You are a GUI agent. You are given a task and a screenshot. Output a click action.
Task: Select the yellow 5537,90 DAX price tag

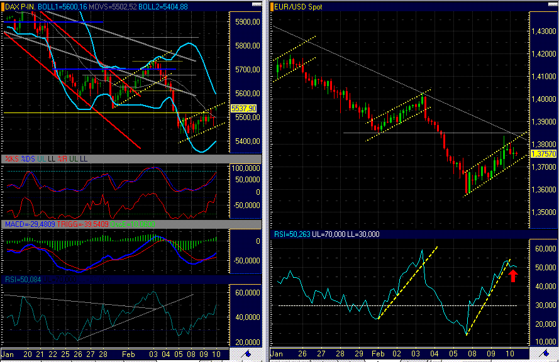coord(244,108)
